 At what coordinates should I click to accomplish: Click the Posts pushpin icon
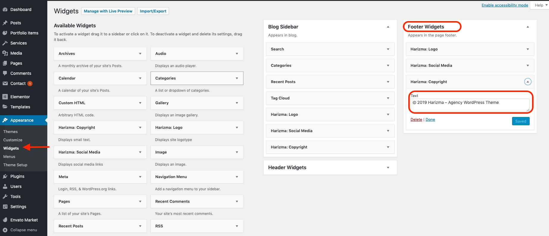pos(5,23)
